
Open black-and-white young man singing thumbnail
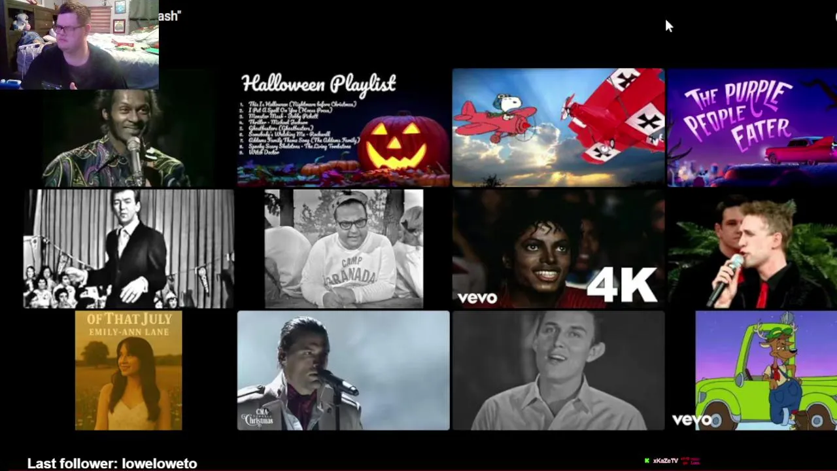coord(558,370)
